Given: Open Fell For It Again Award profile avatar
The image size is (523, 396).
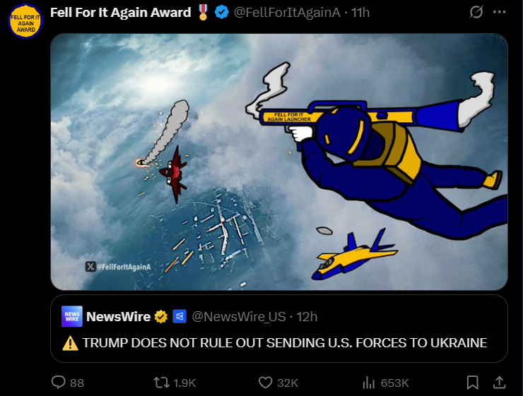Looking at the screenshot, I should click(x=25, y=21).
